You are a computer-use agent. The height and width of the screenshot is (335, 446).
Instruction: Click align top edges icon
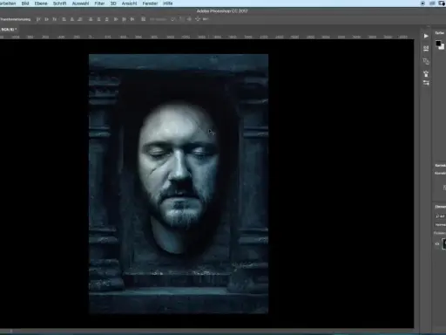pos(38,19)
